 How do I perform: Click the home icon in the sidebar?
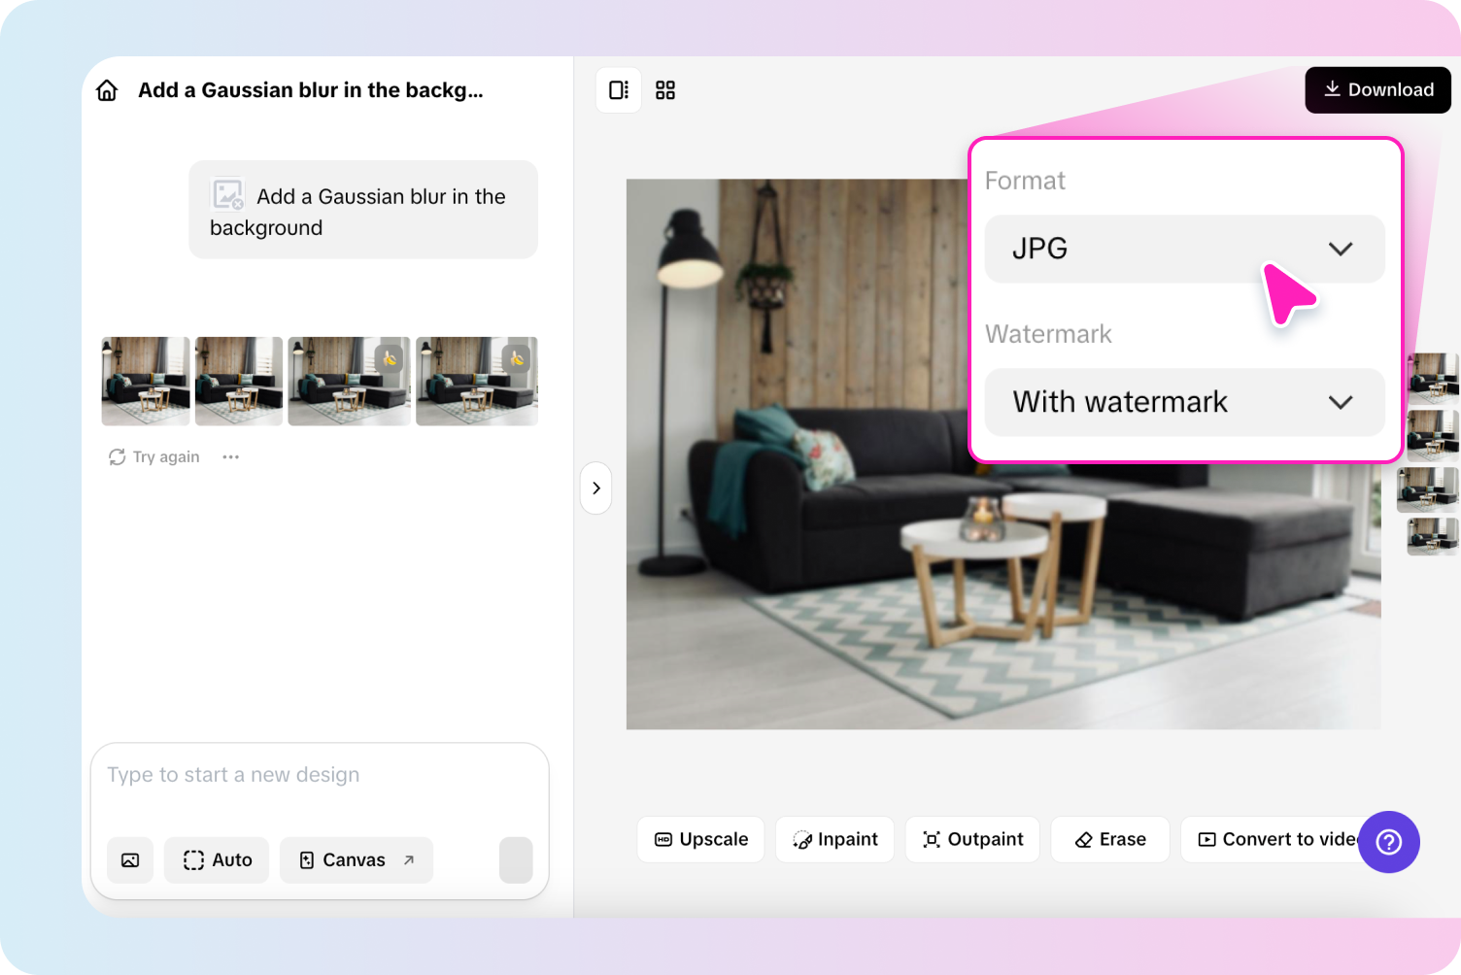[107, 89]
